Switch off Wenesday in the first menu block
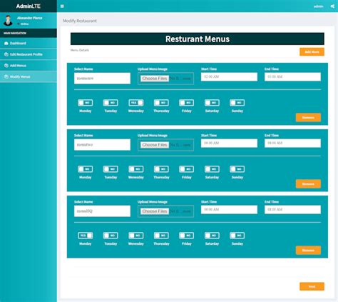 click(x=136, y=103)
